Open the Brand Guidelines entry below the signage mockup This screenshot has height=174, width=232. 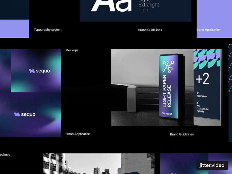tap(182, 134)
